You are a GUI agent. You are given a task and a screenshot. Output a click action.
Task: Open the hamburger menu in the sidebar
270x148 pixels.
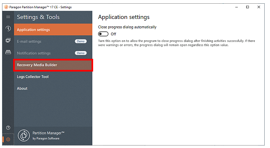point(8,17)
